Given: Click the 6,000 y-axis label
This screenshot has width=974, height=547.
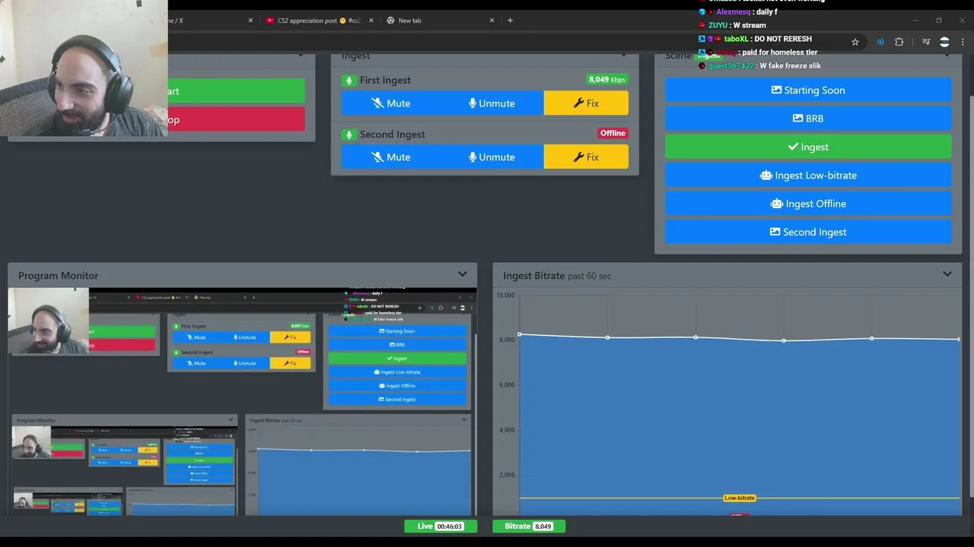Looking at the screenshot, I should point(507,385).
